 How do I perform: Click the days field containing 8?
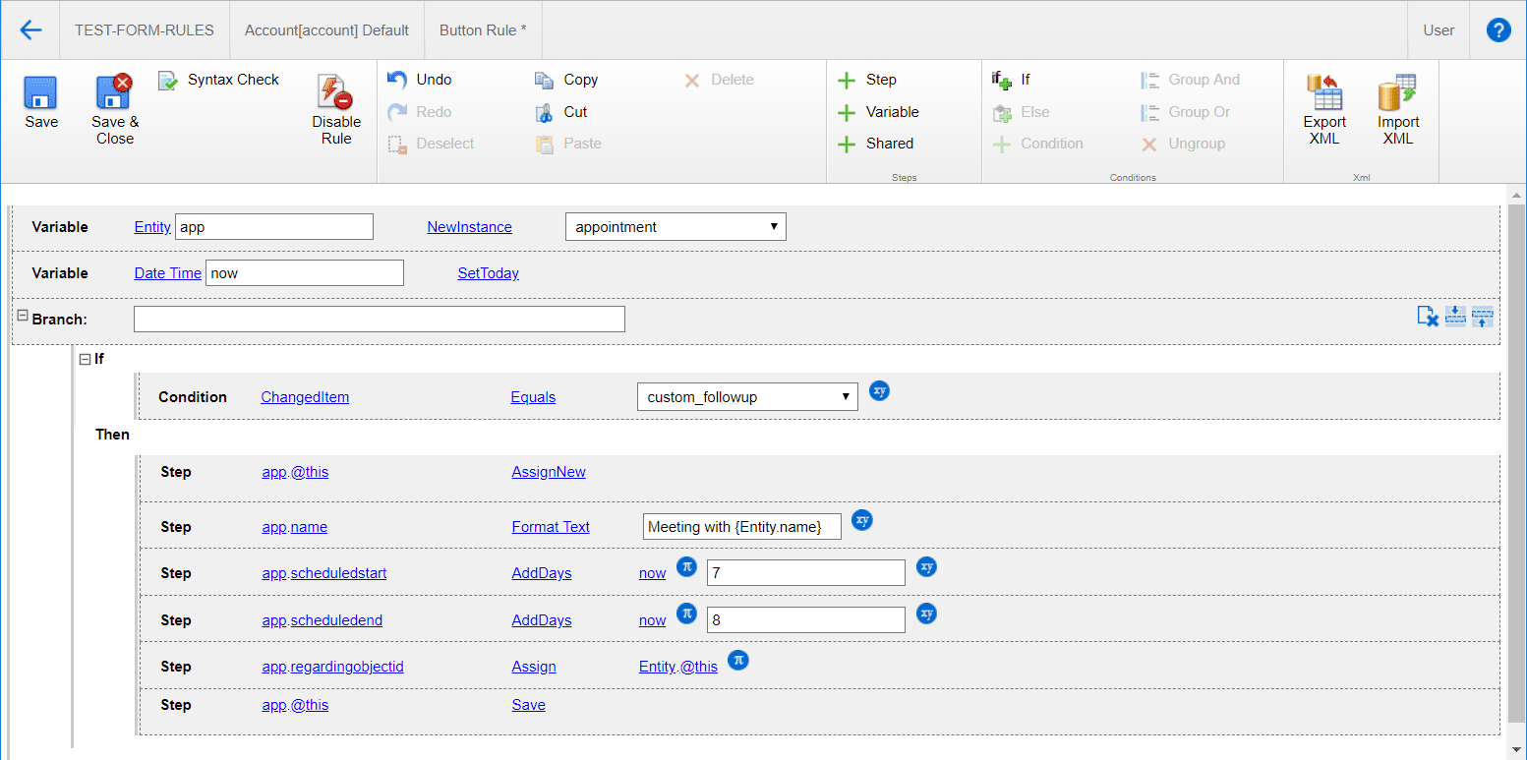806,620
